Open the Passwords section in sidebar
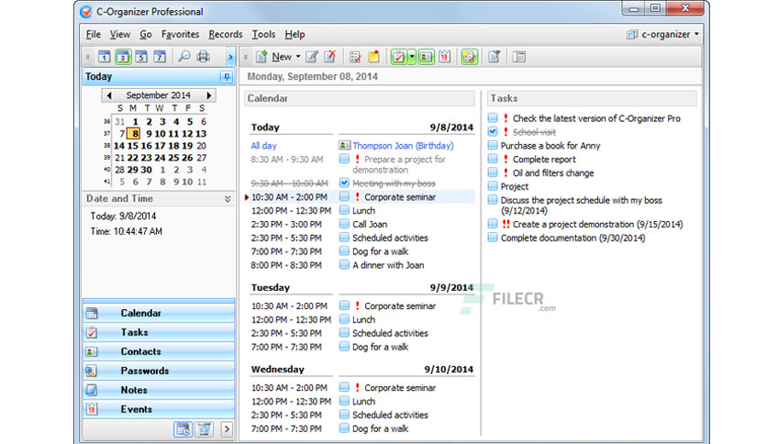767x444 pixels. (x=159, y=371)
